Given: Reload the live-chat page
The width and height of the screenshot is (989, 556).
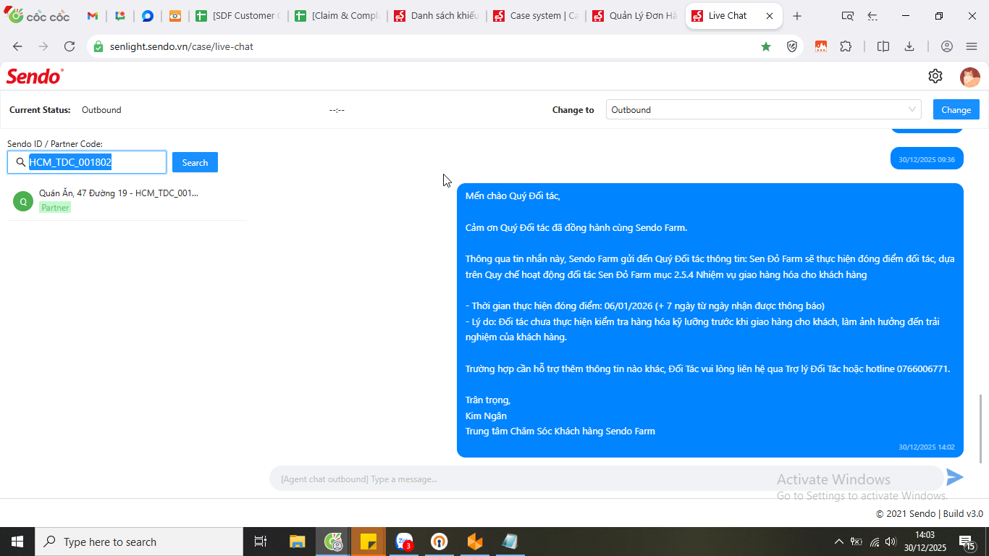Looking at the screenshot, I should pos(70,46).
